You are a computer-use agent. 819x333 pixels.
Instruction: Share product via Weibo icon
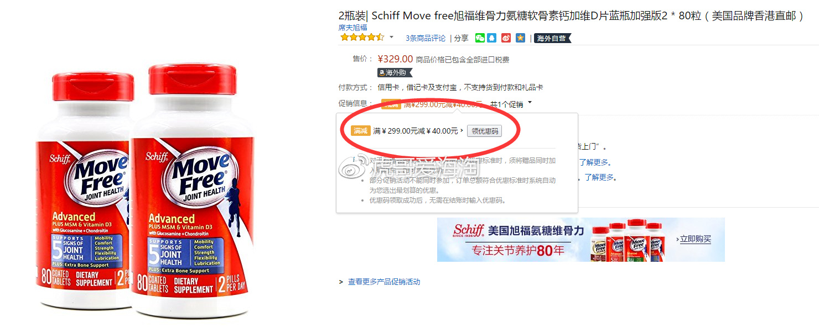pyautogui.click(x=506, y=38)
